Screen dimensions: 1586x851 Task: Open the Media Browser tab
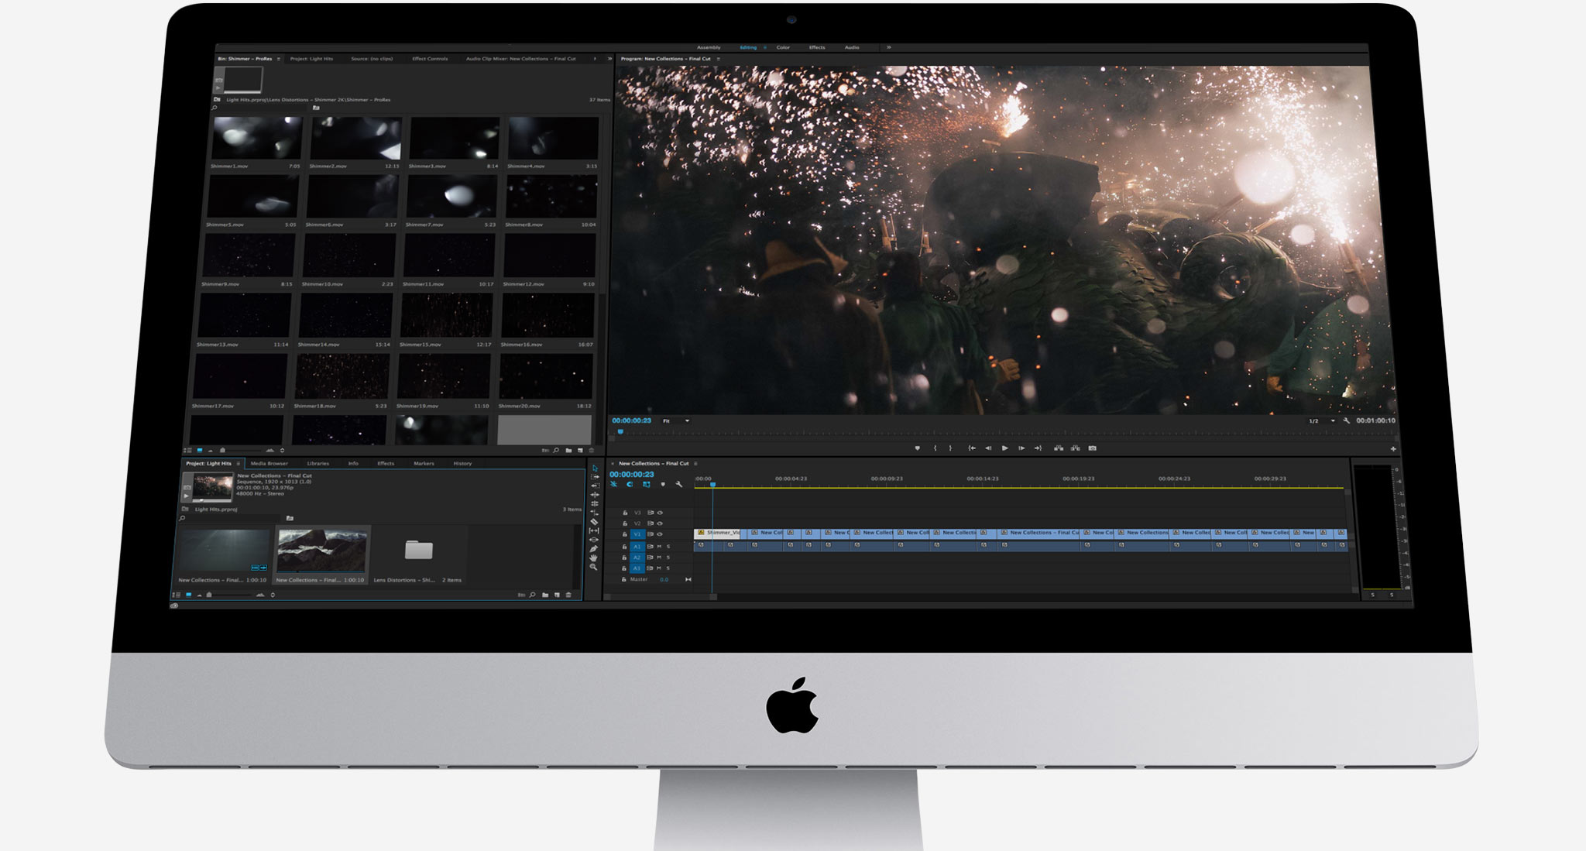269,464
